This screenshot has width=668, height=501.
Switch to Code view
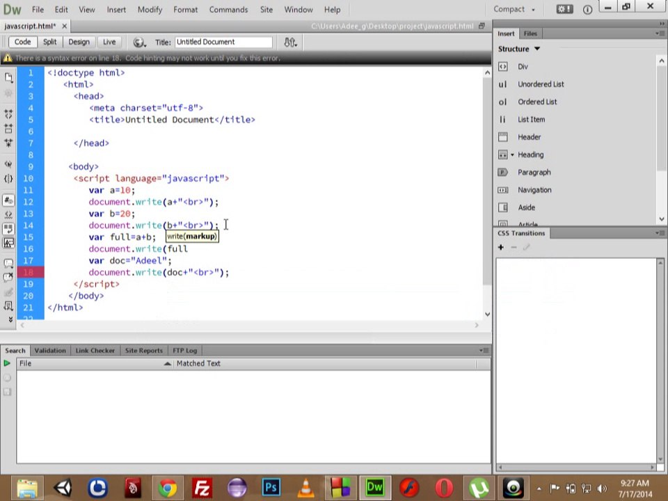click(x=22, y=42)
